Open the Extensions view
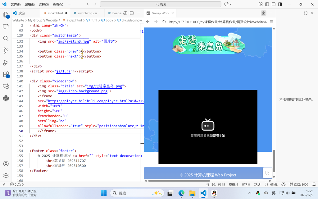The width and height of the screenshot is (318, 199). click(6, 75)
